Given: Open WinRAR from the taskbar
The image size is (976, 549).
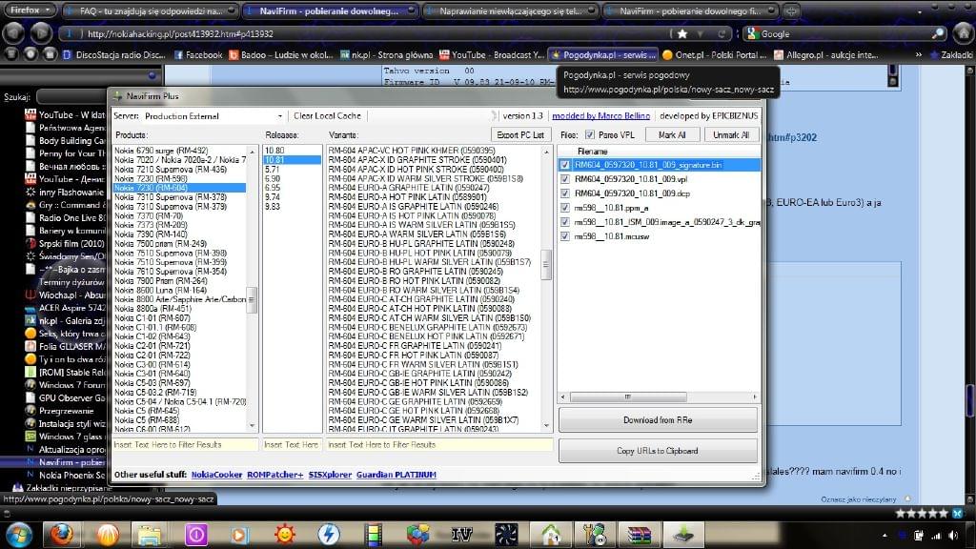Looking at the screenshot, I should pos(639,535).
